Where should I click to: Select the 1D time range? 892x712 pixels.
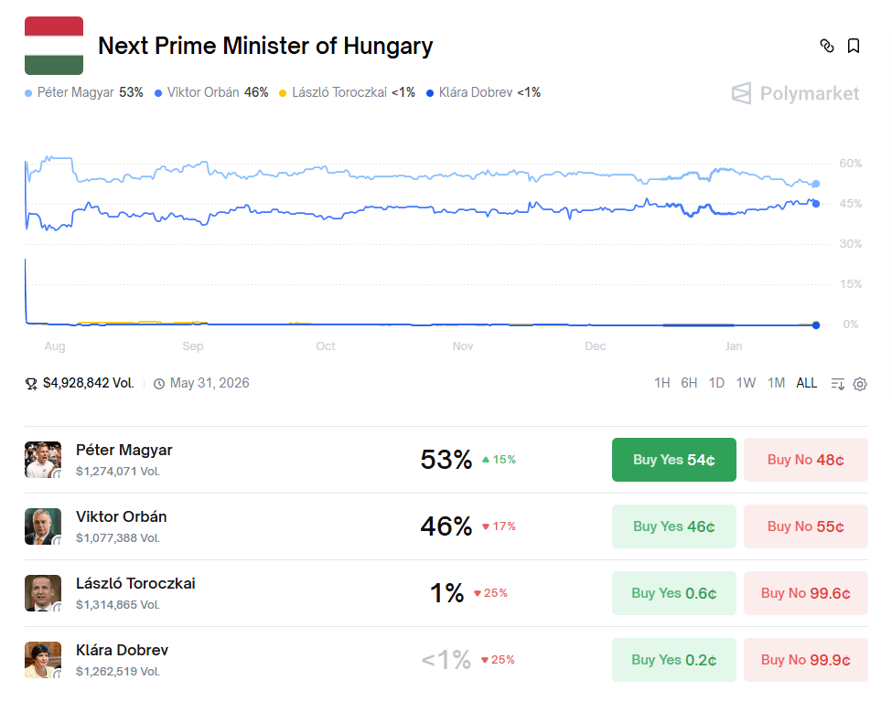coord(716,383)
